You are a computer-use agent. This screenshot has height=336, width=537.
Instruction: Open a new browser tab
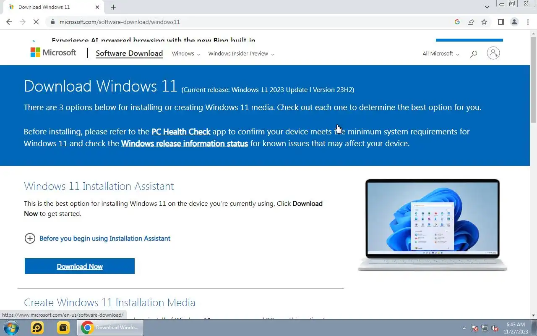coord(113,7)
